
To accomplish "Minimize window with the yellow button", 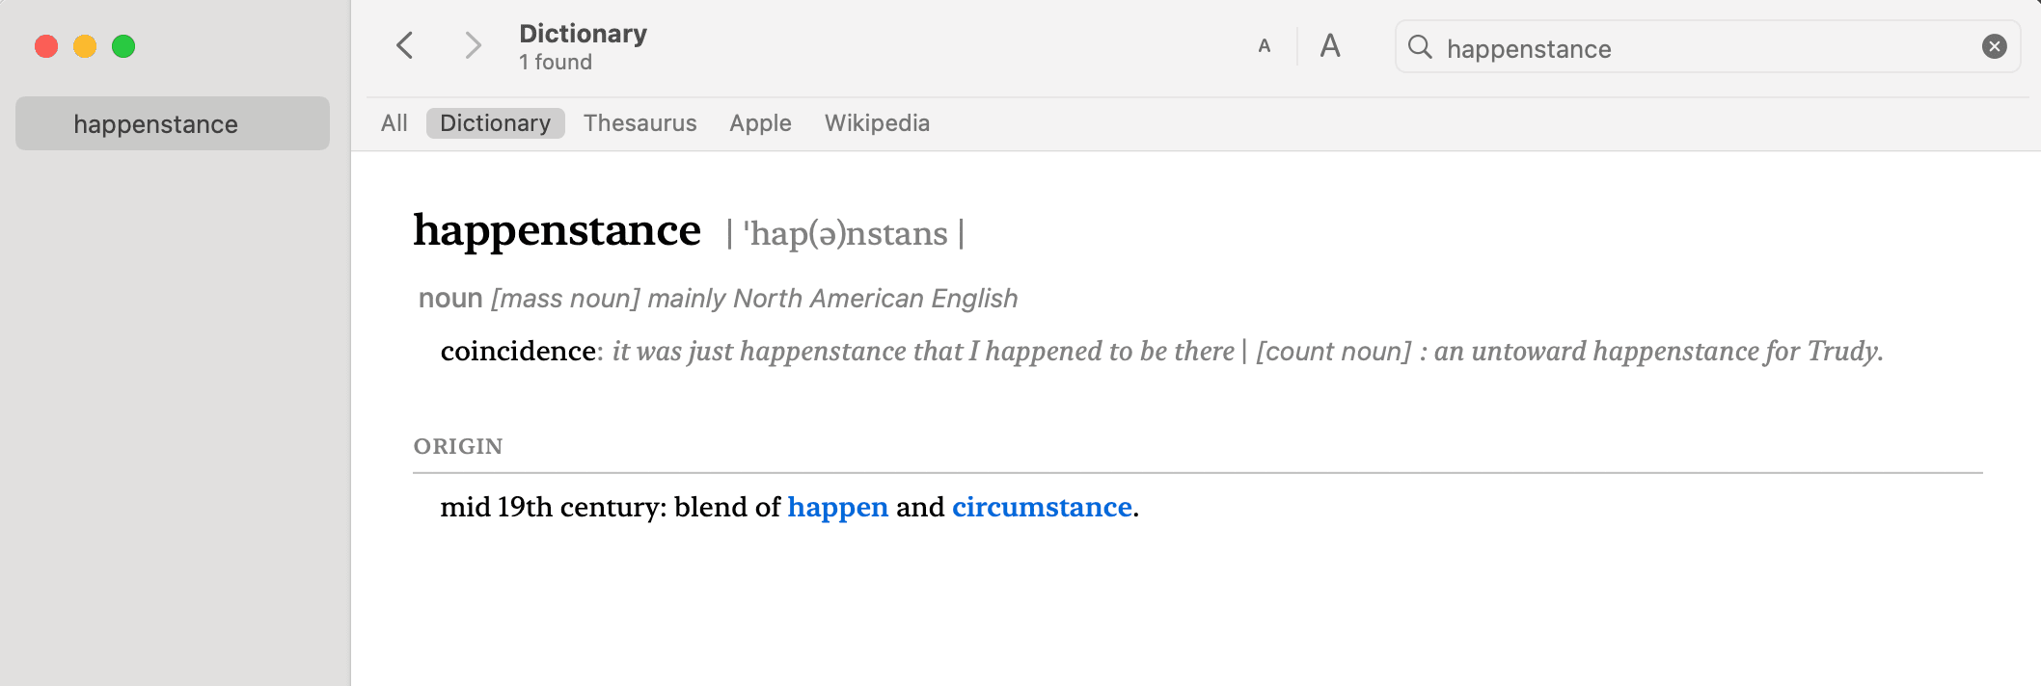I will pyautogui.click(x=85, y=46).
